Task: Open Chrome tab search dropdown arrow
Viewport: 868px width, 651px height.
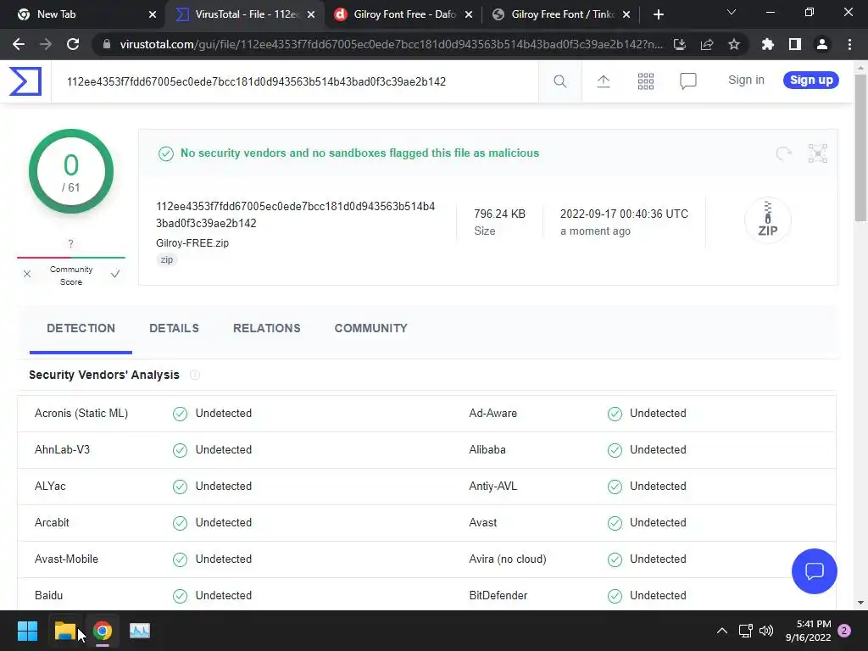Action: click(x=732, y=12)
